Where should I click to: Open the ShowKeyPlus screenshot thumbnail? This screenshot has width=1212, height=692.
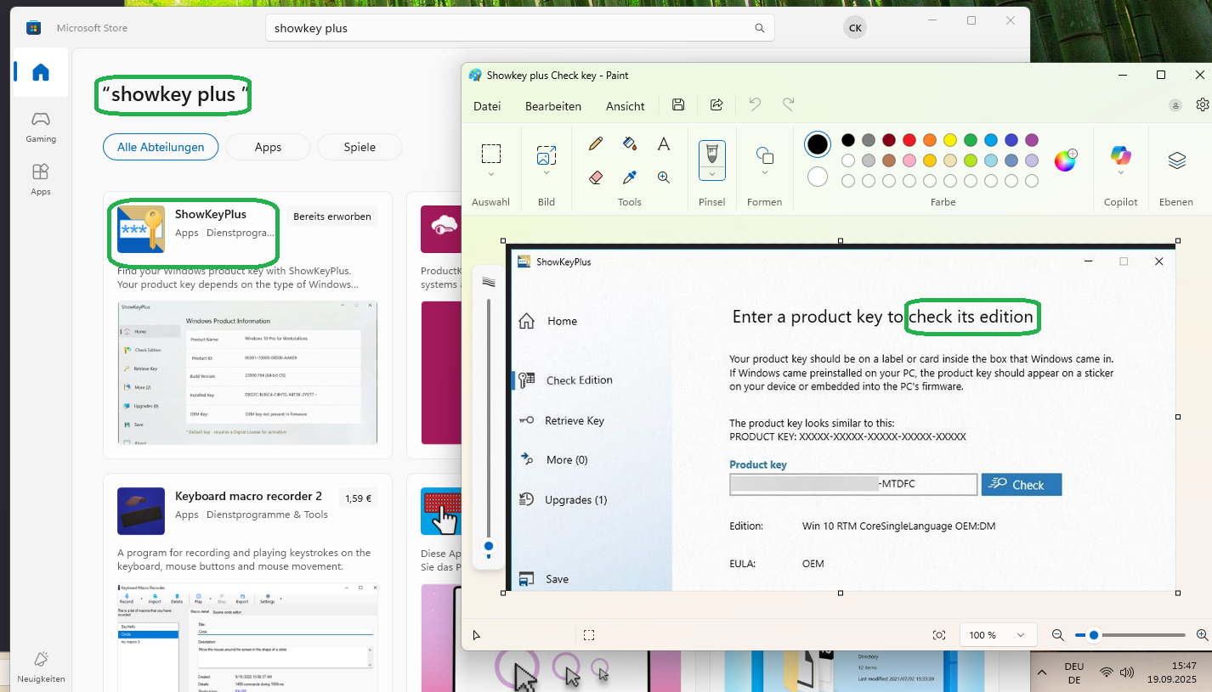[247, 372]
